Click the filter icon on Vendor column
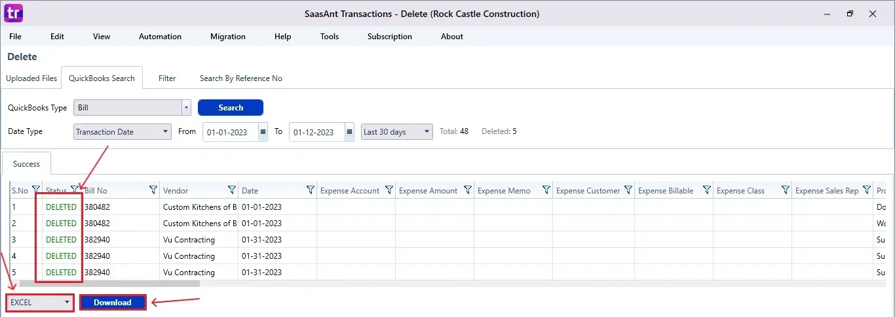This screenshot has width=895, height=317. [x=231, y=190]
